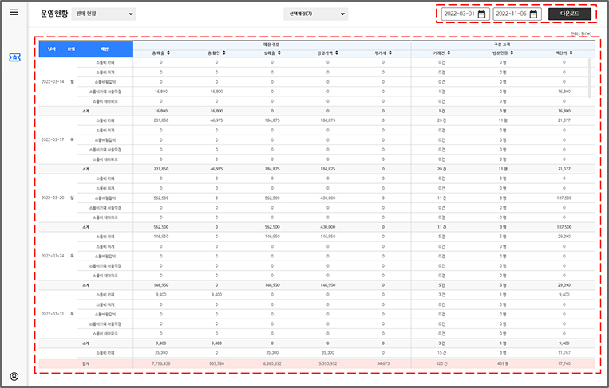Click the table's vertical scrollbar
The height and width of the screenshot is (388, 609).
tap(590, 72)
